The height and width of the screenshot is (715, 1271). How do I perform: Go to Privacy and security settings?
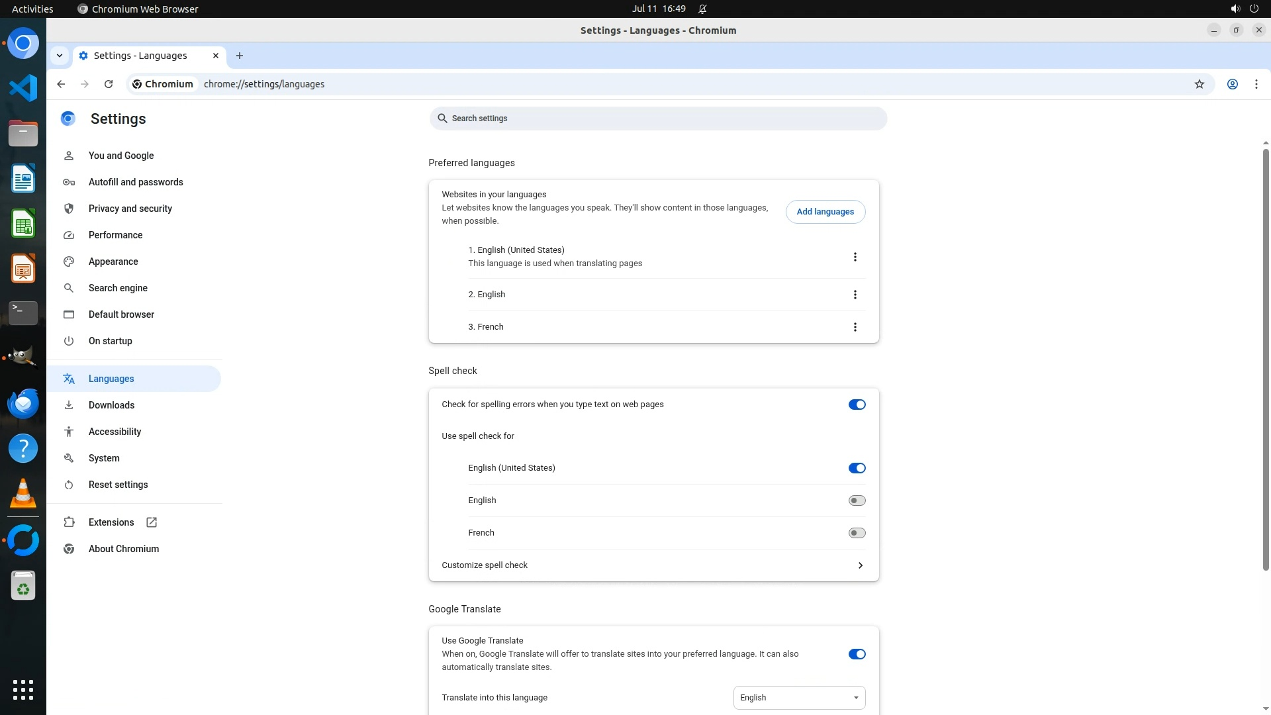click(x=130, y=209)
